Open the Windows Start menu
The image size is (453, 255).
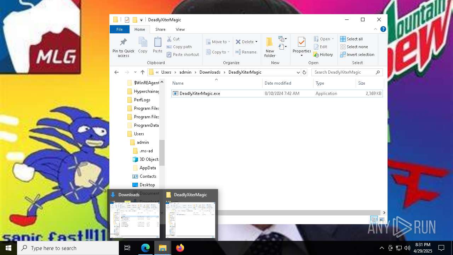(8, 248)
